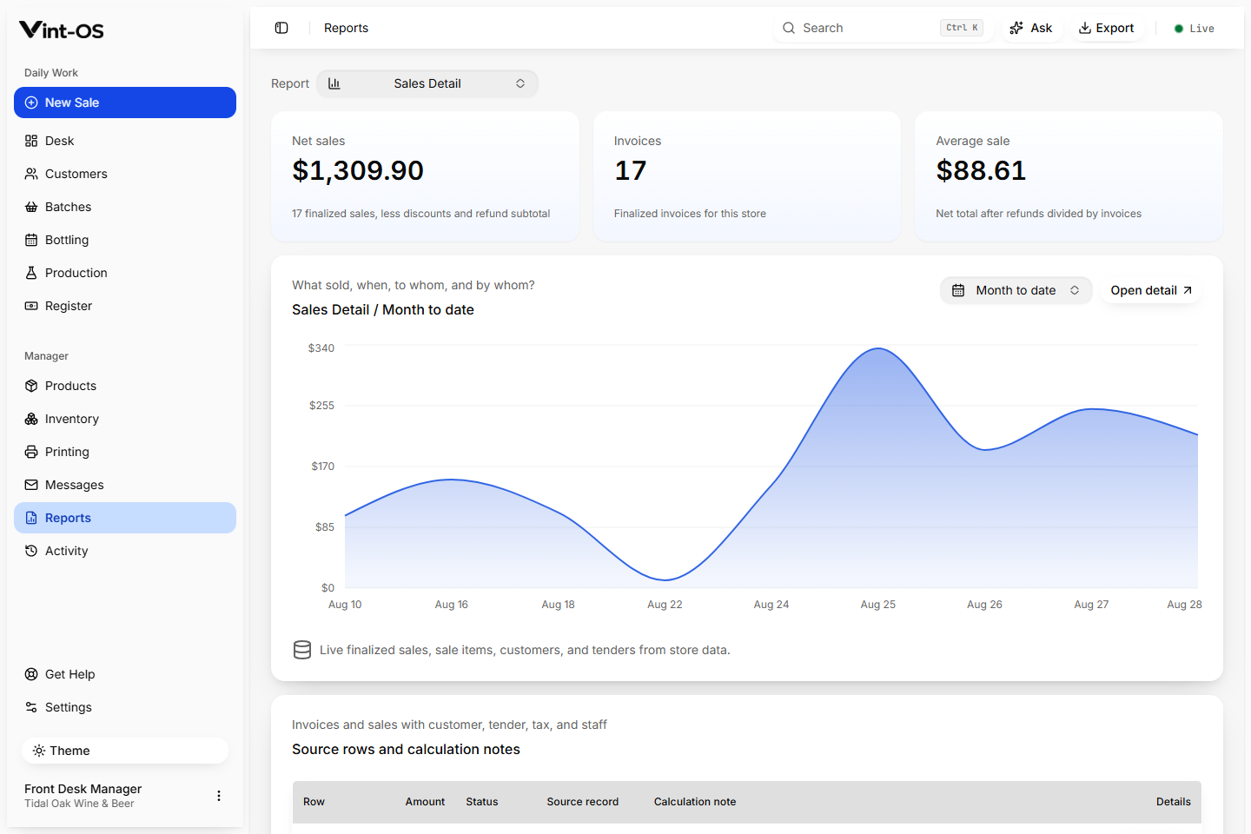Screen dimensions: 1251x834
Task: Click the Export download icon
Action: [x=1085, y=28]
